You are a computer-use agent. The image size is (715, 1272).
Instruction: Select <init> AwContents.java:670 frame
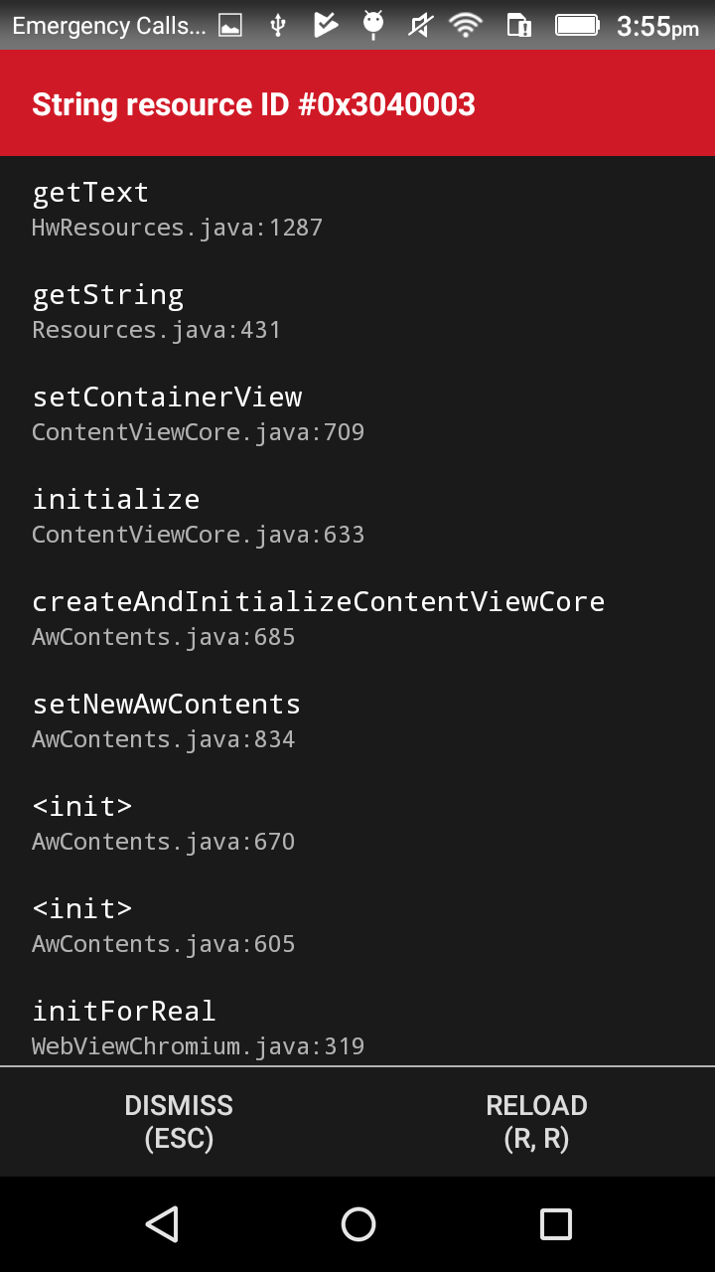click(357, 823)
